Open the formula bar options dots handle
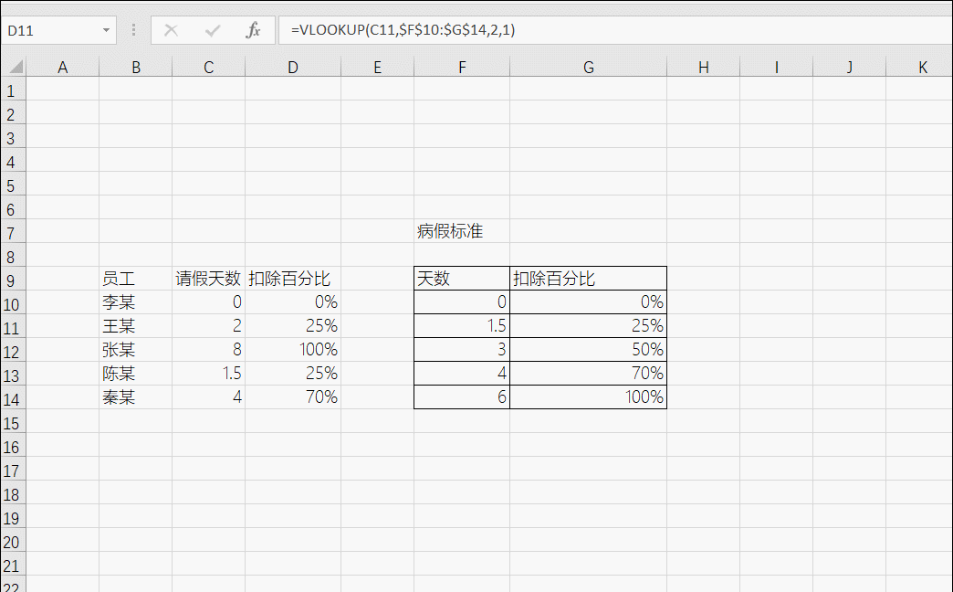The width and height of the screenshot is (953, 592). pos(133,30)
